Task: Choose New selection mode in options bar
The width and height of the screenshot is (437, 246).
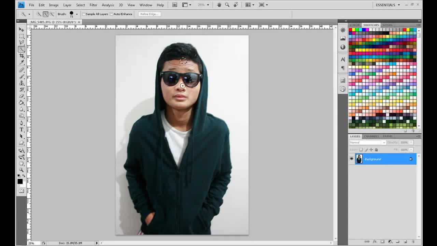Action: coord(39,14)
